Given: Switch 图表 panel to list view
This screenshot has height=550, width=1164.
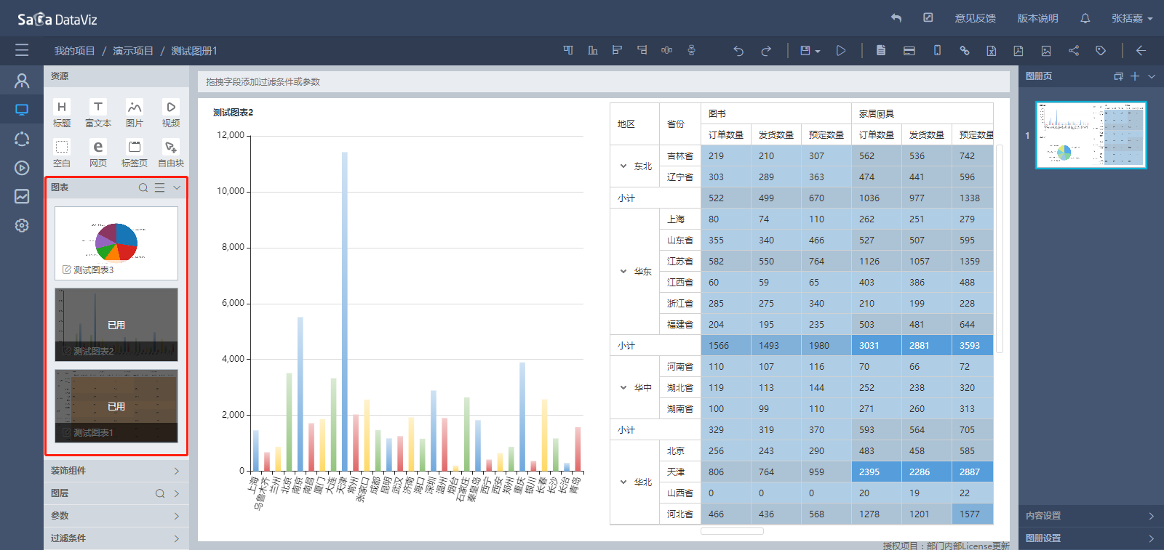Looking at the screenshot, I should [x=159, y=187].
